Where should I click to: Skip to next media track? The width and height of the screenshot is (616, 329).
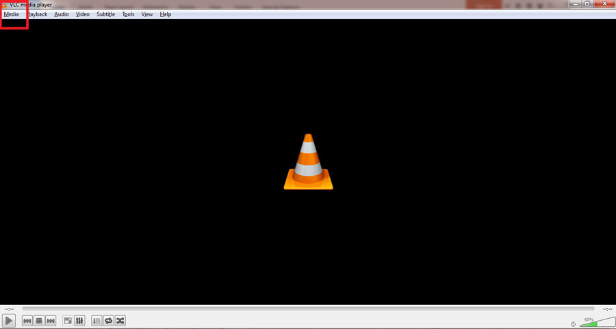point(51,321)
